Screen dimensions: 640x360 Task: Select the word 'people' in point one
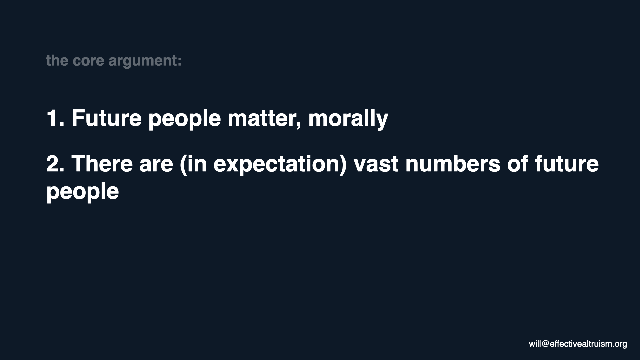click(x=185, y=119)
